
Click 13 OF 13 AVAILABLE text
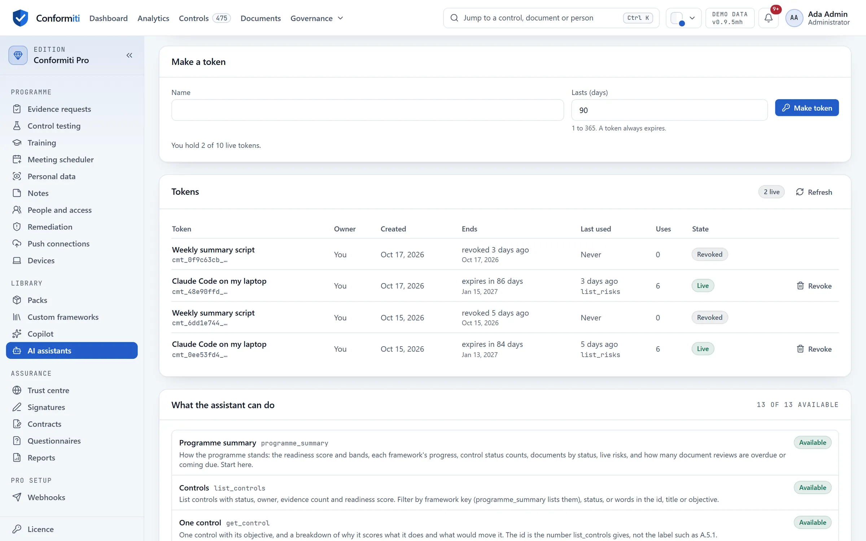pos(797,405)
